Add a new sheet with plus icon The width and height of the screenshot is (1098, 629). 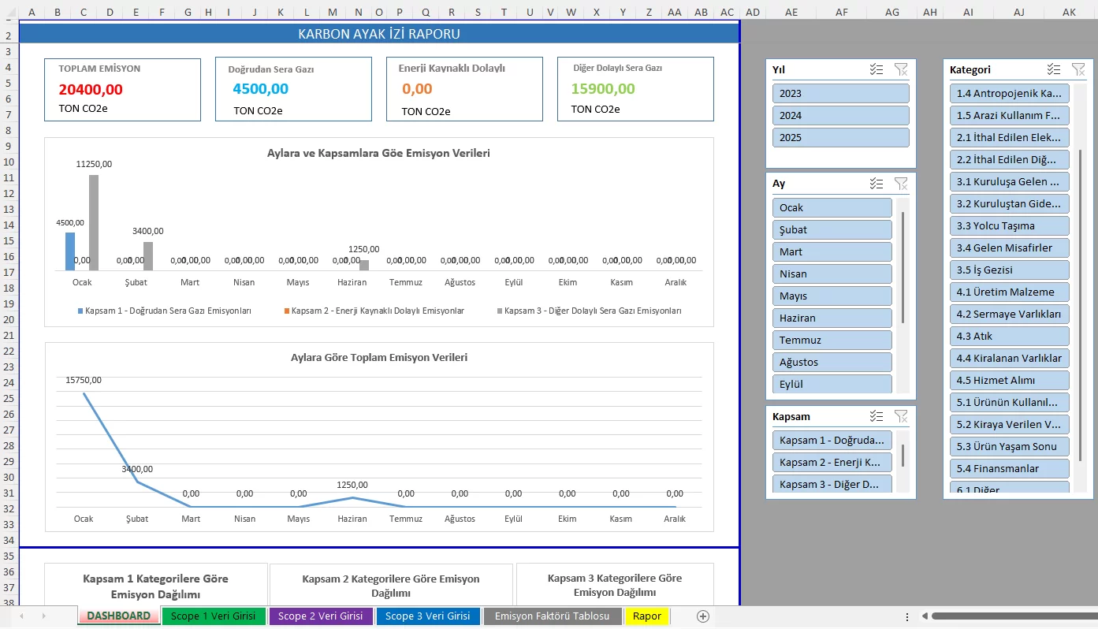703,616
